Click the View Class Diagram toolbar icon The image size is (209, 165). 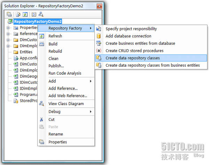(x=41, y=14)
